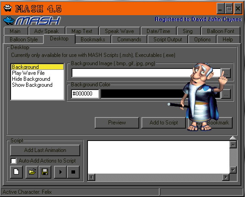Maximize the MASH 4.5 window
The width and height of the screenshot is (245, 197).
coord(229,9)
